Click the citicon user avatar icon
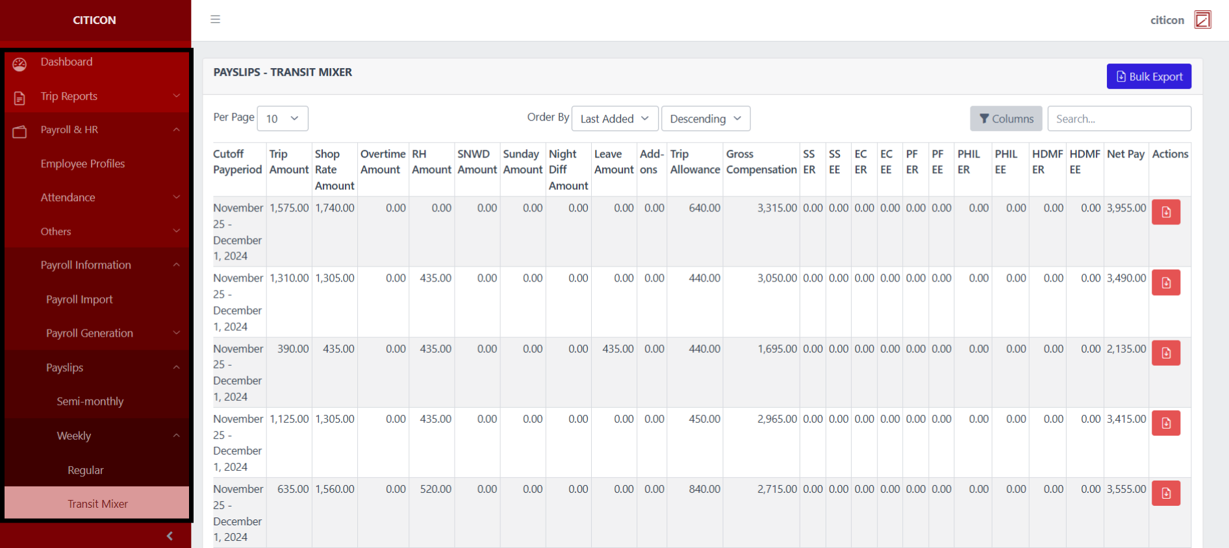Image resolution: width=1229 pixels, height=548 pixels. click(x=1202, y=19)
